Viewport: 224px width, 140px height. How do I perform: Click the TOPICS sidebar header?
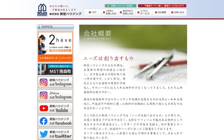[x=55, y=27]
